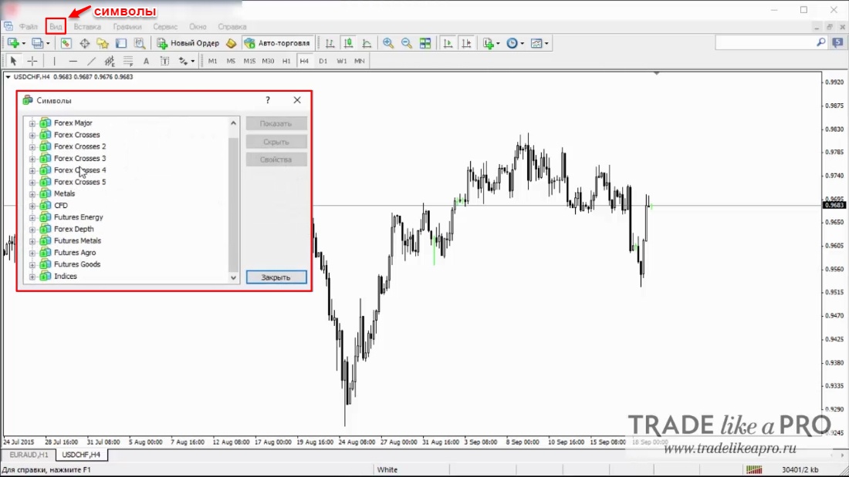Expand the CFD tree node
This screenshot has width=849, height=477.
tap(32, 206)
